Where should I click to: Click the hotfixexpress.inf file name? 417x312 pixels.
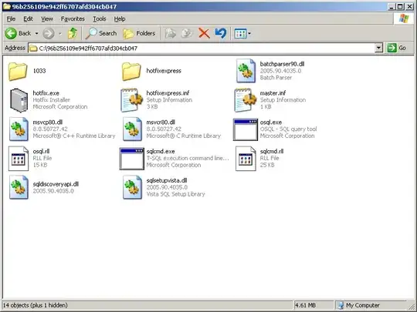(168, 93)
